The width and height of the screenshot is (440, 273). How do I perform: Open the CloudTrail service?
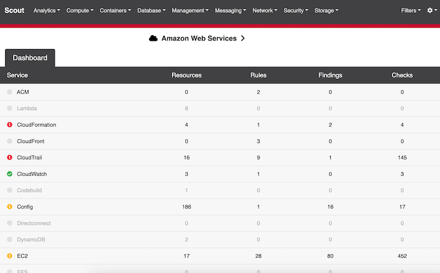tap(29, 158)
